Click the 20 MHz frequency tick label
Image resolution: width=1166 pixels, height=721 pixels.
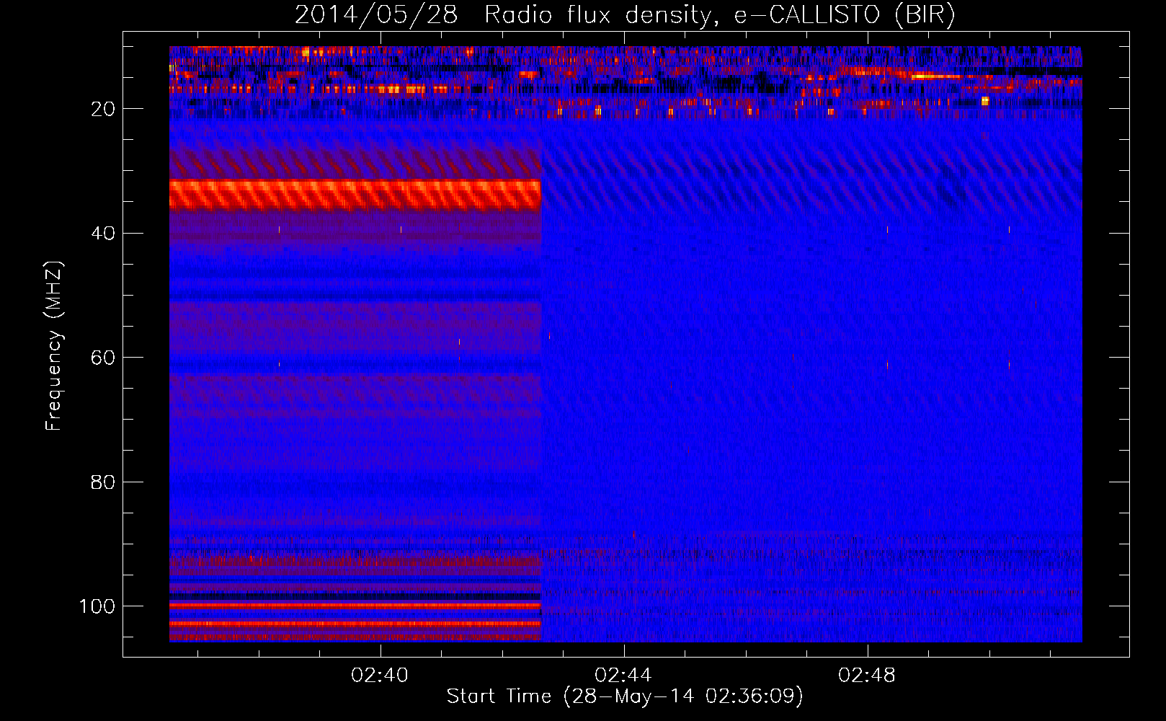(103, 109)
